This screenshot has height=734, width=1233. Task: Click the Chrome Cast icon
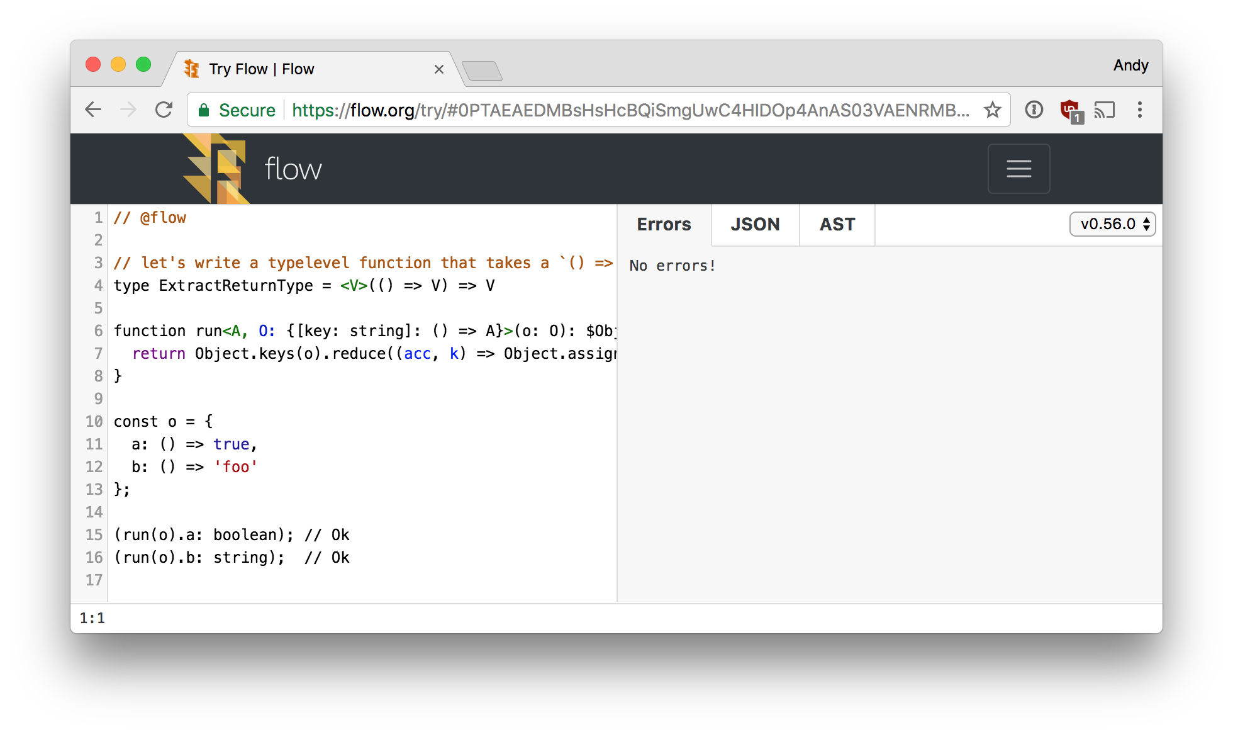tap(1105, 110)
